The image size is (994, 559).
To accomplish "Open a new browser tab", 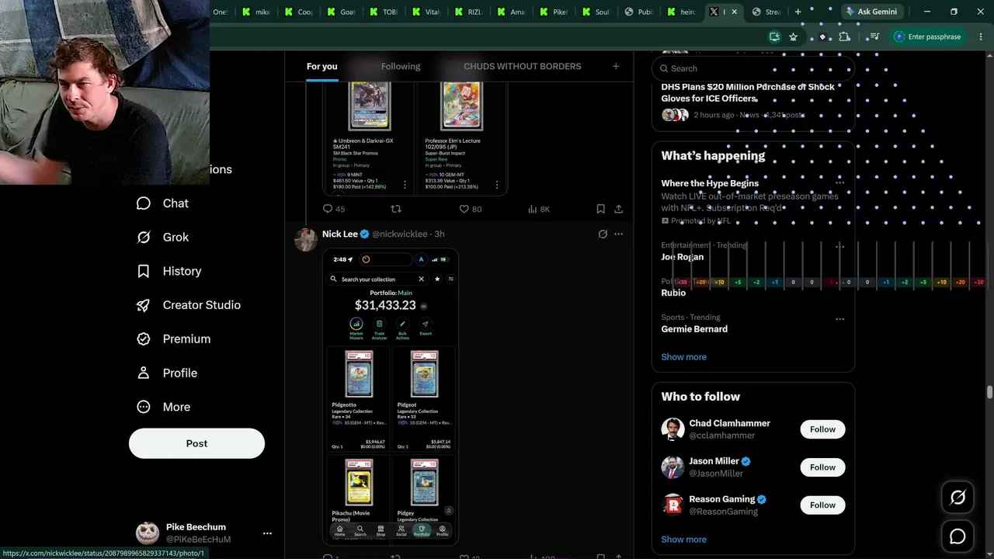I will [798, 12].
